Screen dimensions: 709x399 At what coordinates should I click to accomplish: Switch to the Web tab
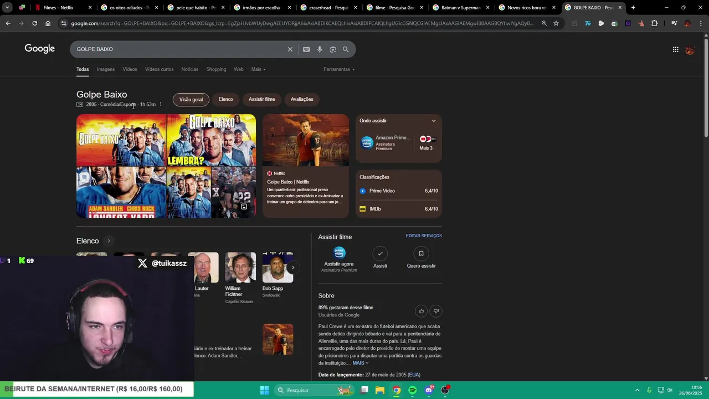point(239,69)
